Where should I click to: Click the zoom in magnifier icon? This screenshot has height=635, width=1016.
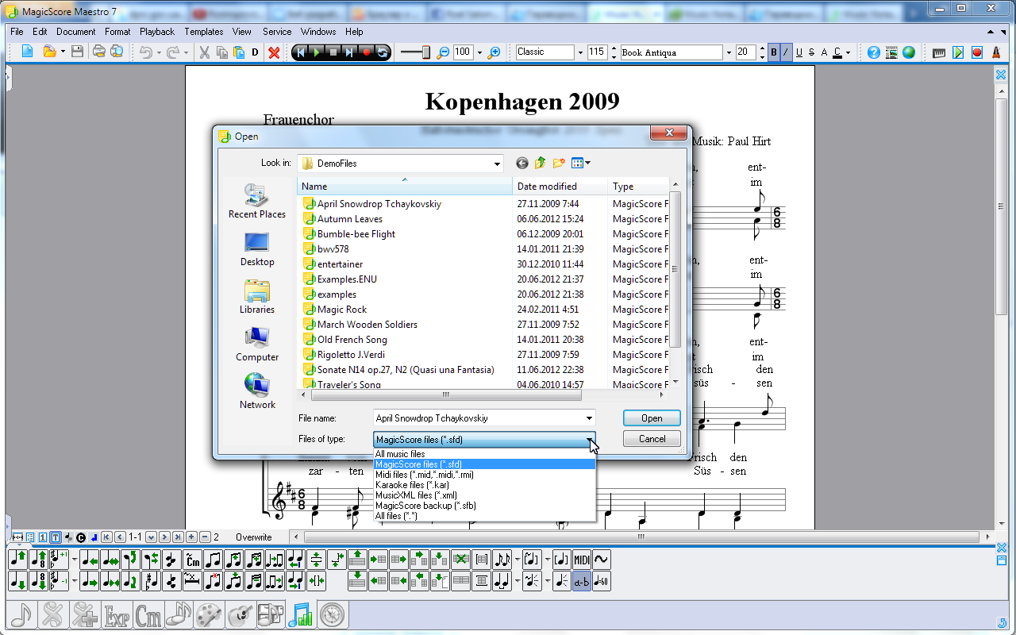[x=495, y=52]
